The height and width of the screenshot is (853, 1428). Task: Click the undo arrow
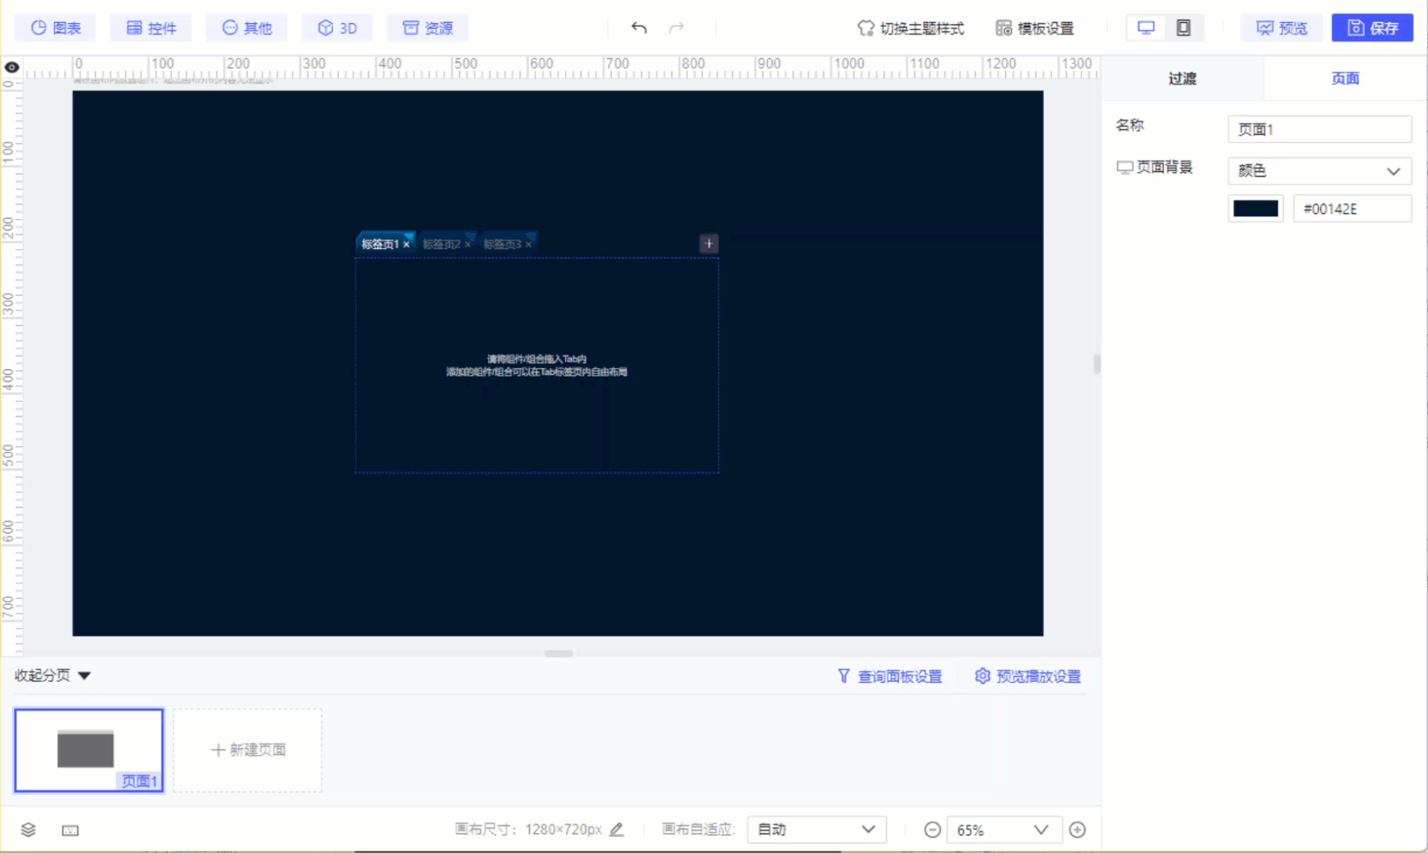pyautogui.click(x=639, y=27)
